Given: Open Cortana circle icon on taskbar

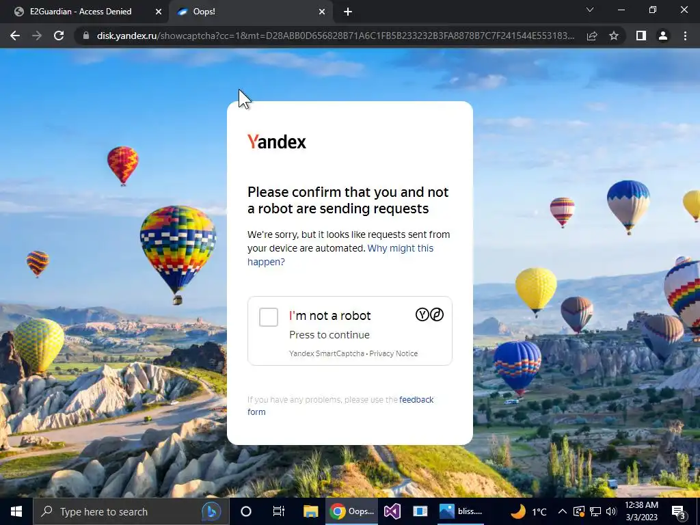Looking at the screenshot, I should pos(246,511).
